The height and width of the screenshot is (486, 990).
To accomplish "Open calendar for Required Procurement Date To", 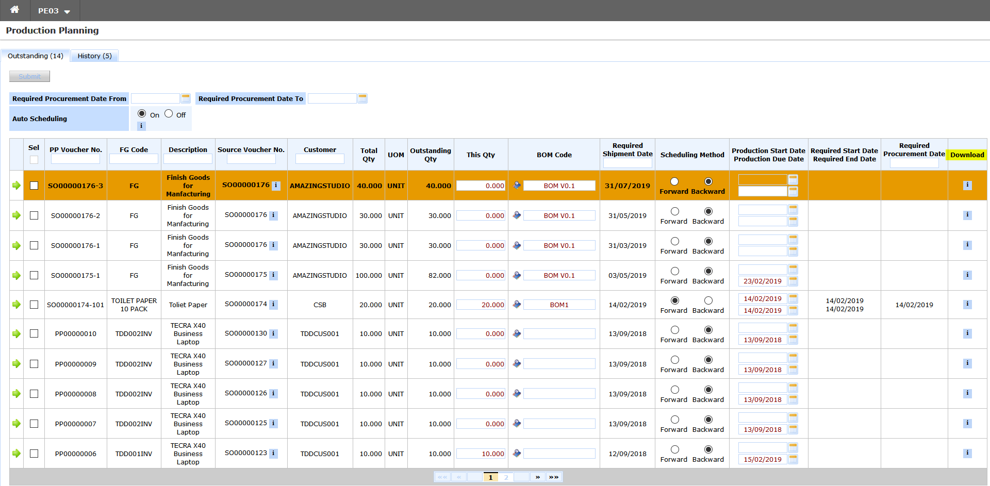I will [x=362, y=98].
